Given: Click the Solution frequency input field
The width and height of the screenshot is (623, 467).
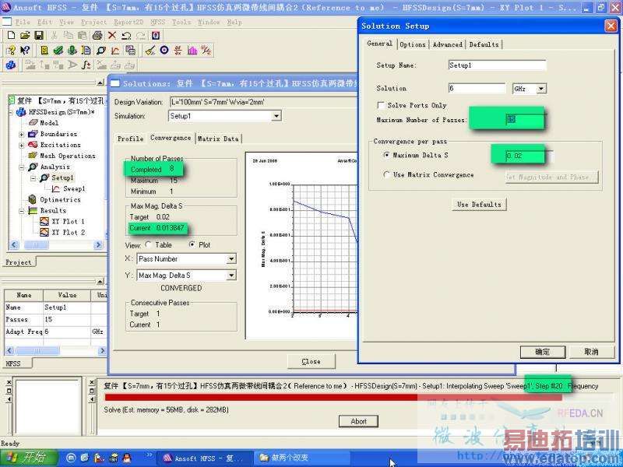Looking at the screenshot, I should pos(477,89).
